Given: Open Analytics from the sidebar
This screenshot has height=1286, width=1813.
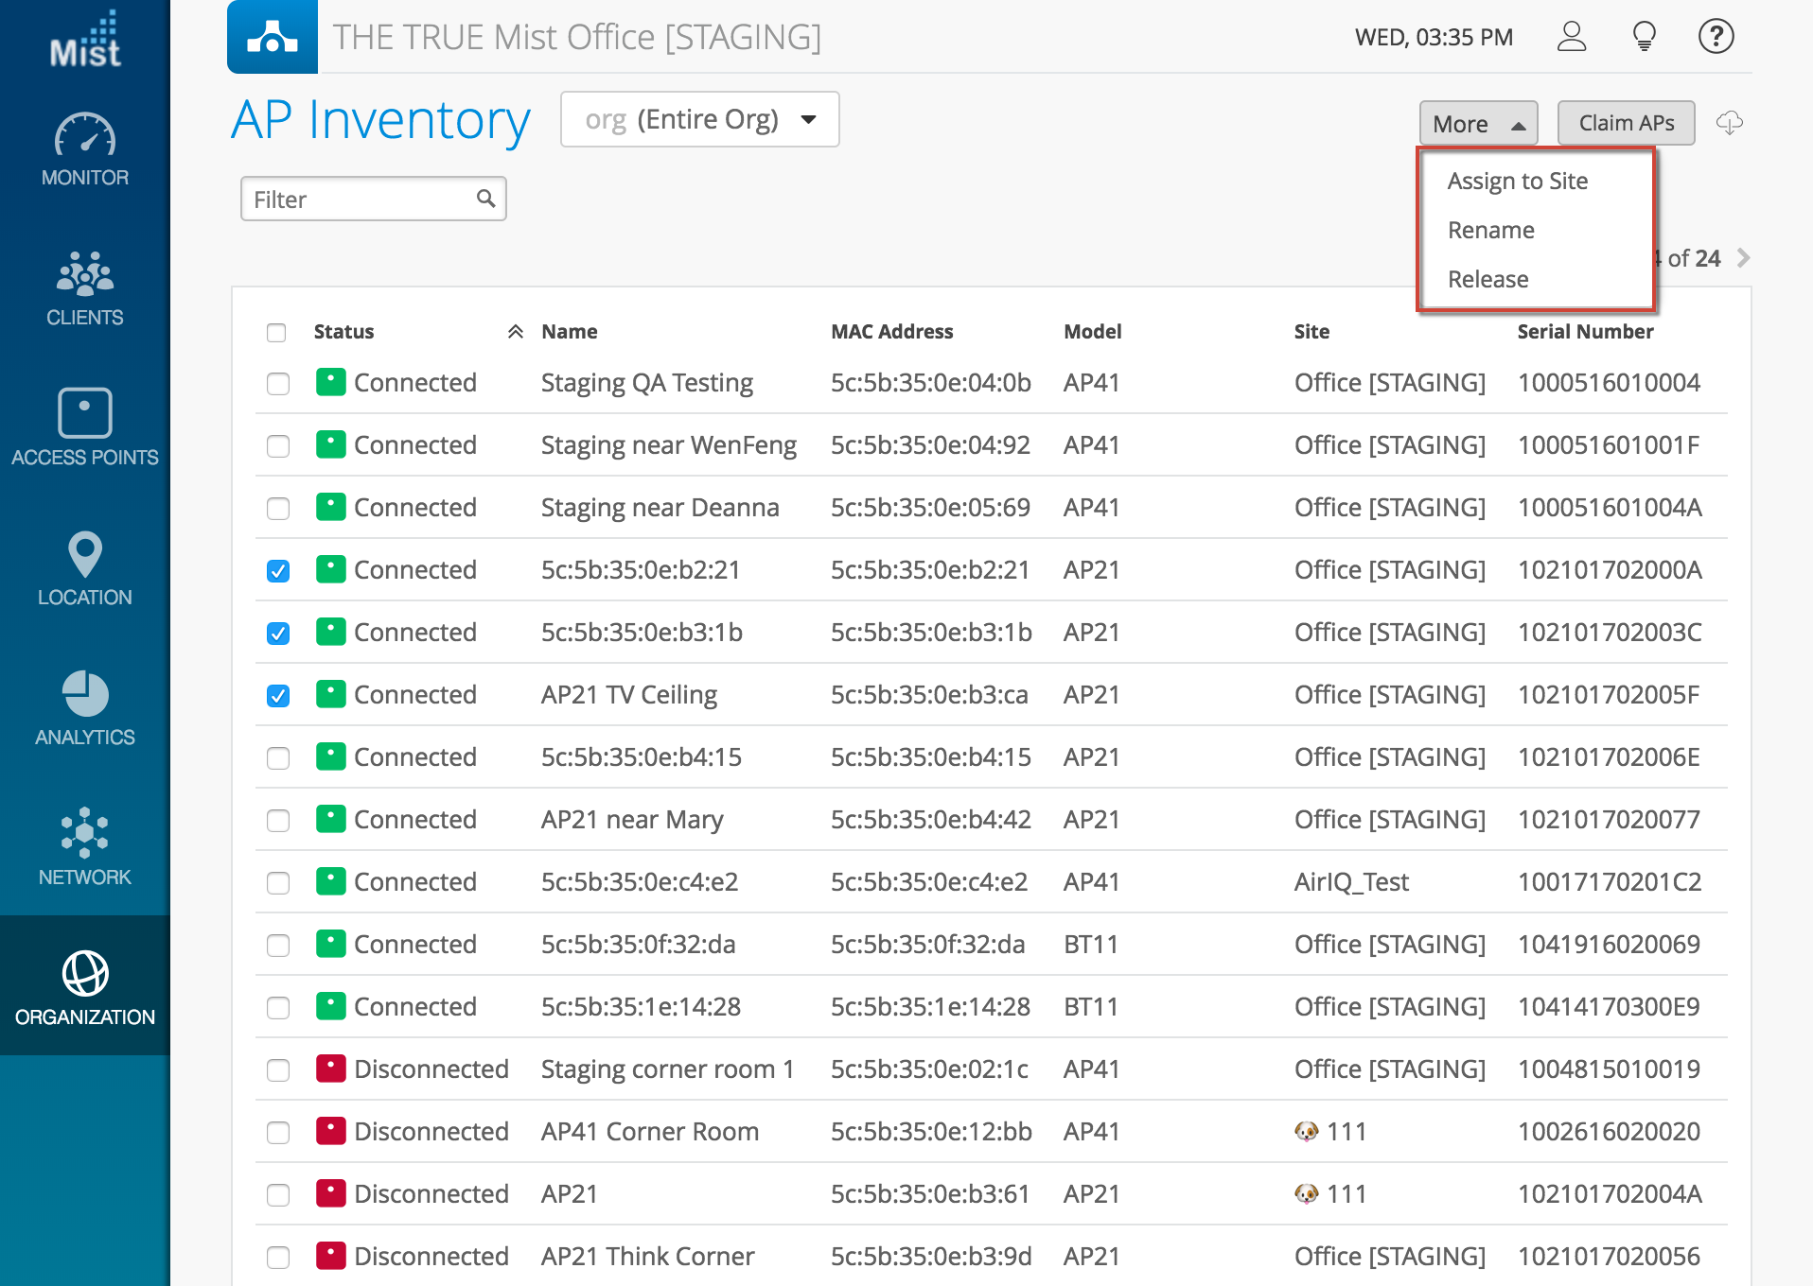Looking at the screenshot, I should 85,708.
